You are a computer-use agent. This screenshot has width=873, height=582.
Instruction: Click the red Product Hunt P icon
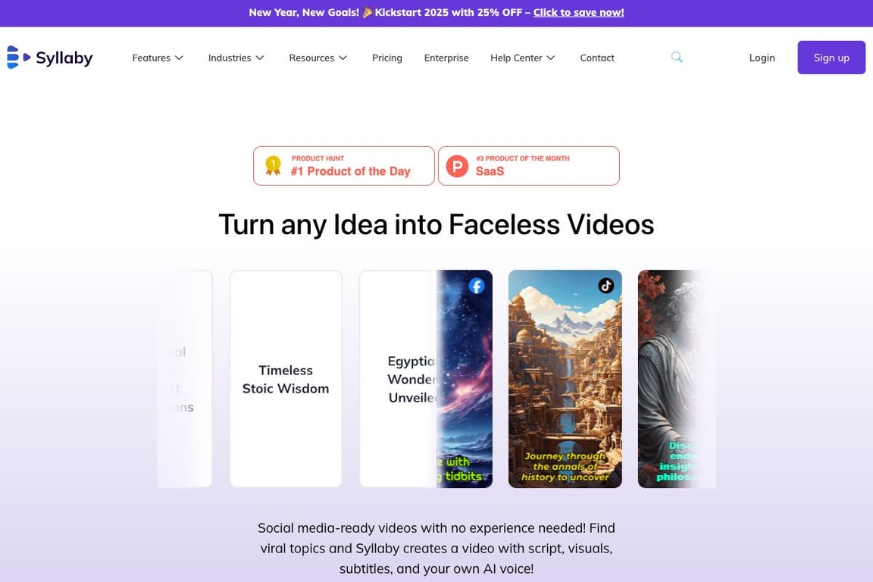457,166
